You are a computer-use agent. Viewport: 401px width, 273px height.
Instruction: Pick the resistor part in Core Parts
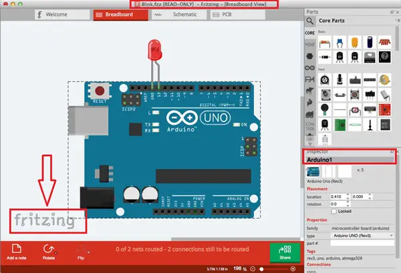[325, 43]
